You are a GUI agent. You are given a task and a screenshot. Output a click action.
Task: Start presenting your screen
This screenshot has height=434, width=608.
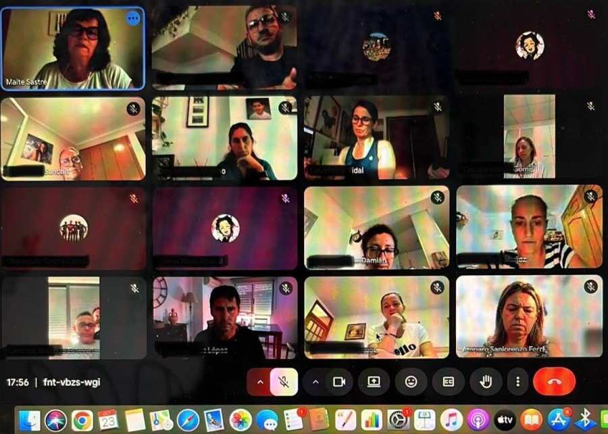coord(374,382)
